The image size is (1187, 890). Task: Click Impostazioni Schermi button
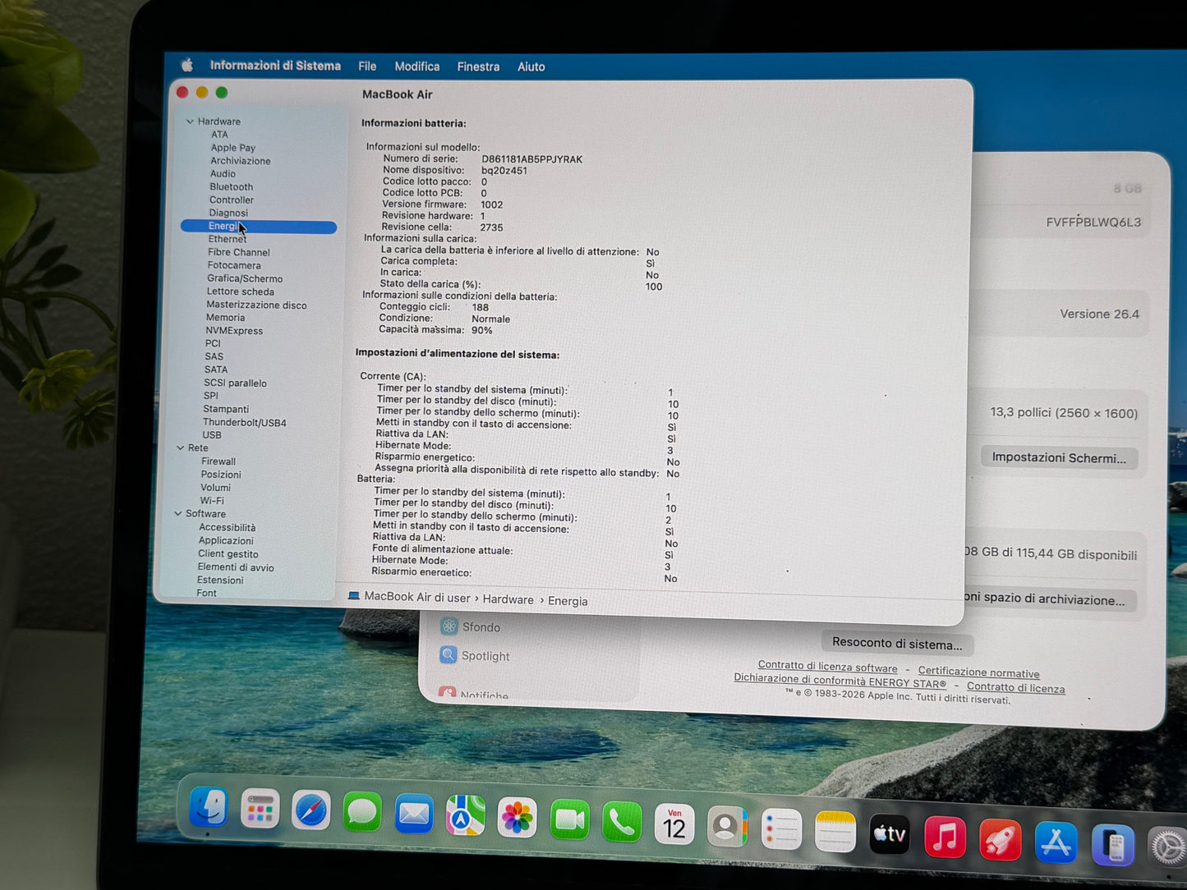click(1059, 457)
